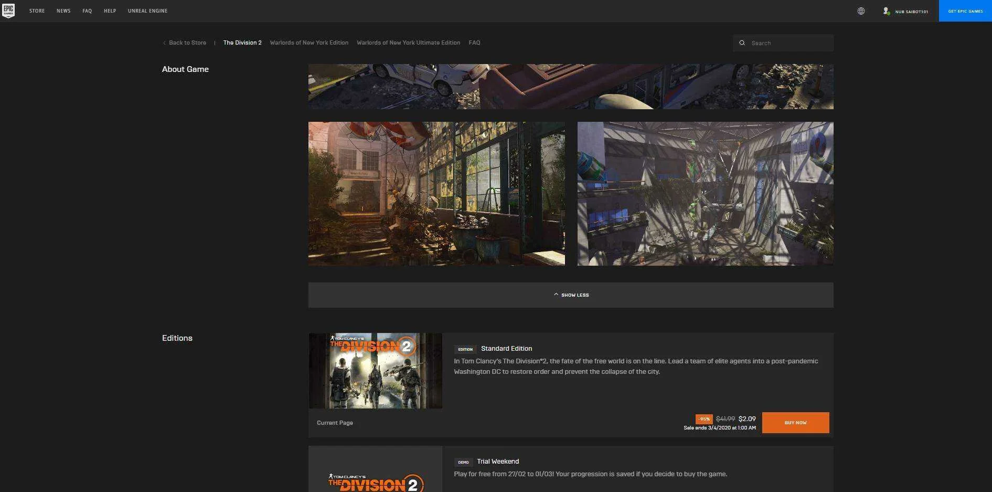
Task: Switch to Warlords of New York Edition tab
Action: [309, 43]
